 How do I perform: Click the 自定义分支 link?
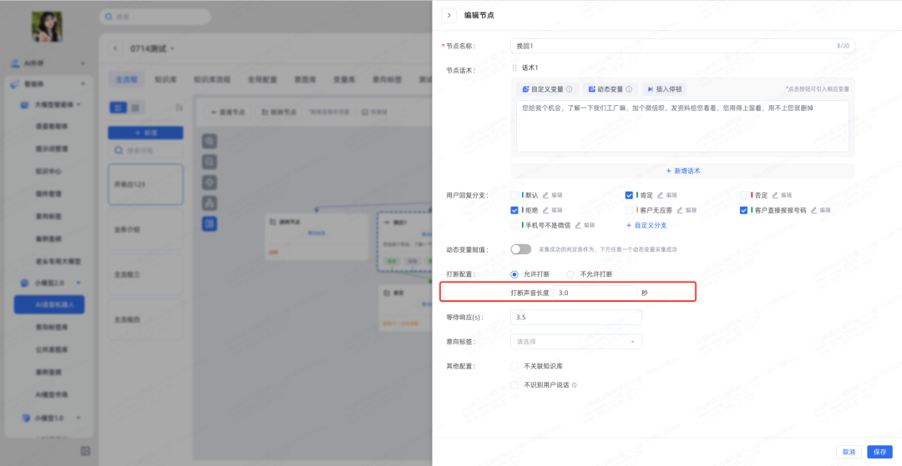(646, 225)
